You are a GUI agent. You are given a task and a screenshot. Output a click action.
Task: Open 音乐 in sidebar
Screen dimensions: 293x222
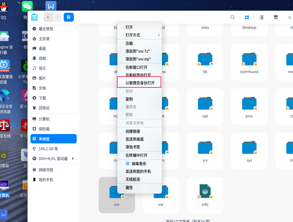(x=54, y=68)
